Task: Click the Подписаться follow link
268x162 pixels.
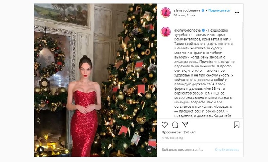Action: point(219,10)
